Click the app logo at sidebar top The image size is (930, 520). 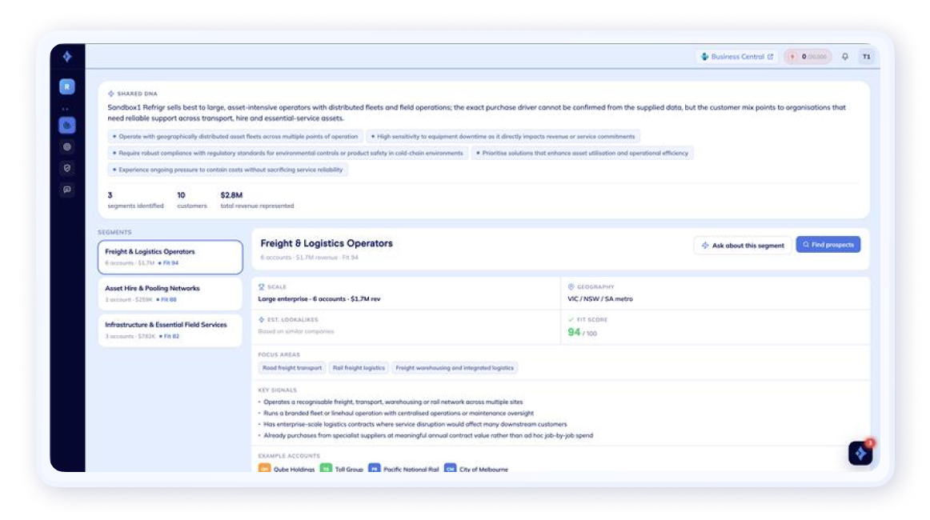67,56
